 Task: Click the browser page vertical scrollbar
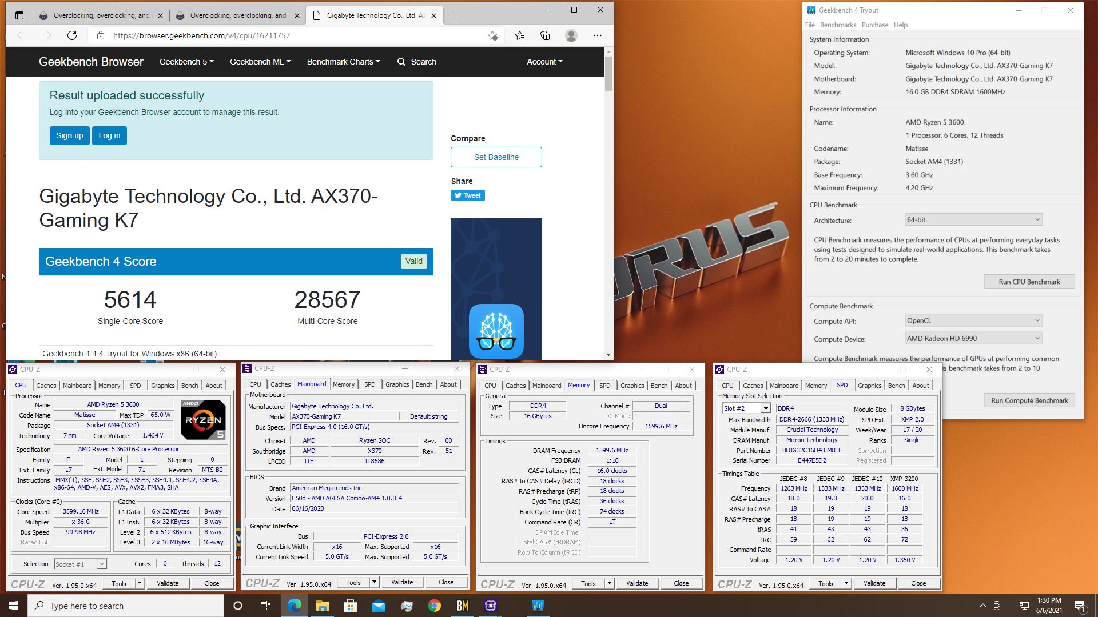(x=608, y=73)
